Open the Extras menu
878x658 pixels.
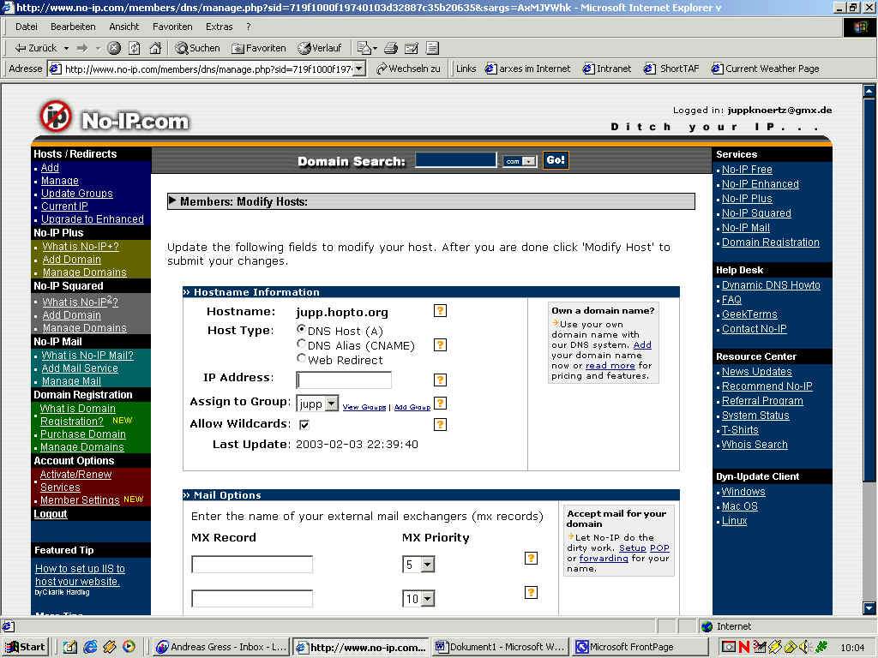coord(219,27)
